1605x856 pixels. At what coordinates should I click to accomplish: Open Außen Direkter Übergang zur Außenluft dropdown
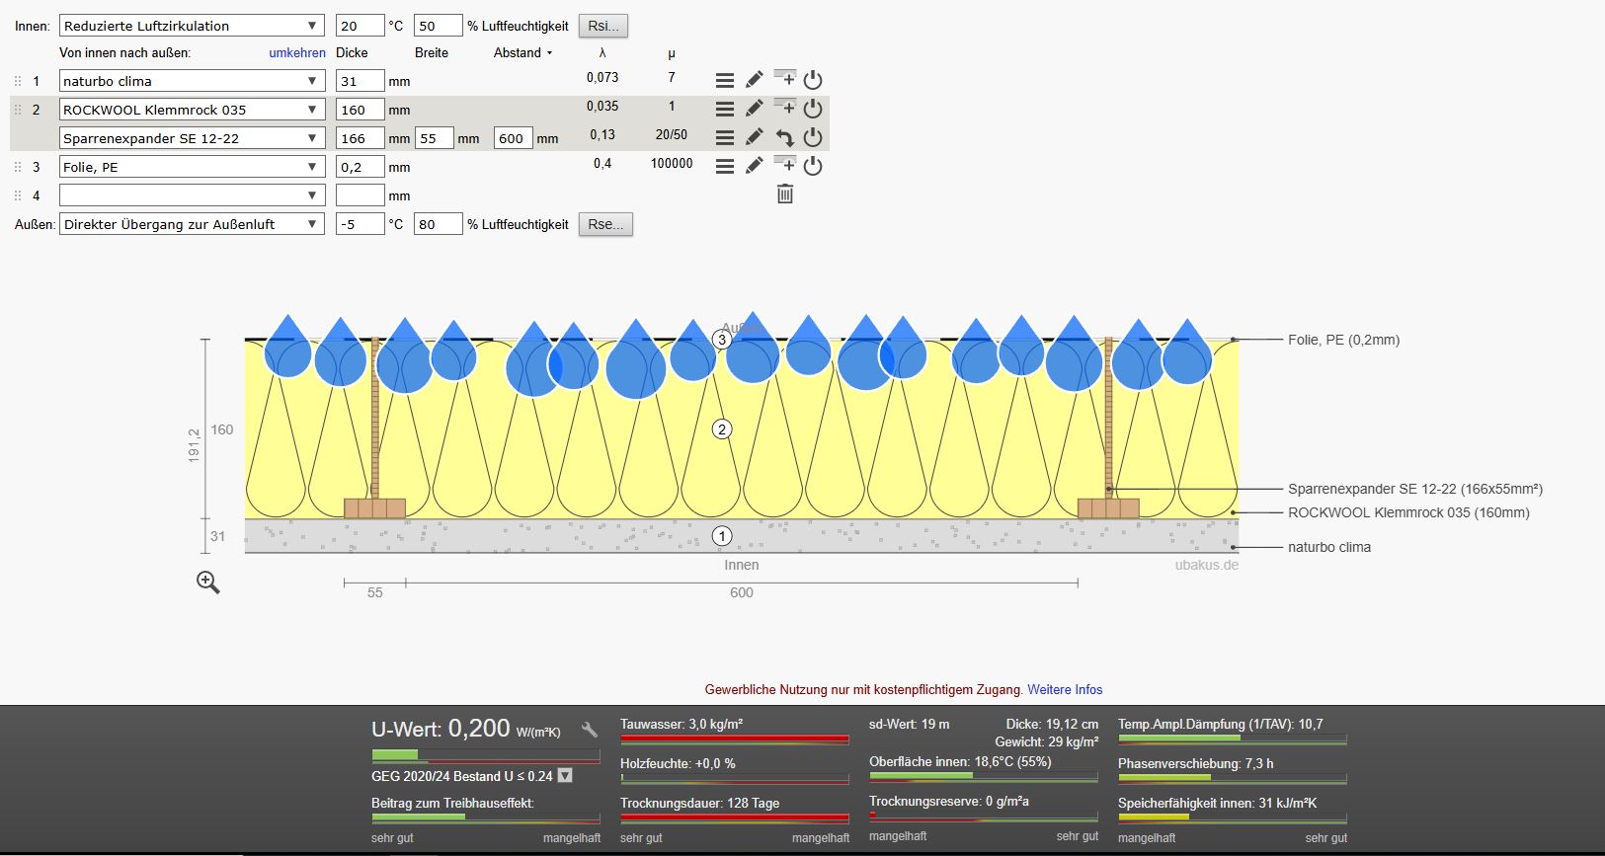tap(192, 224)
